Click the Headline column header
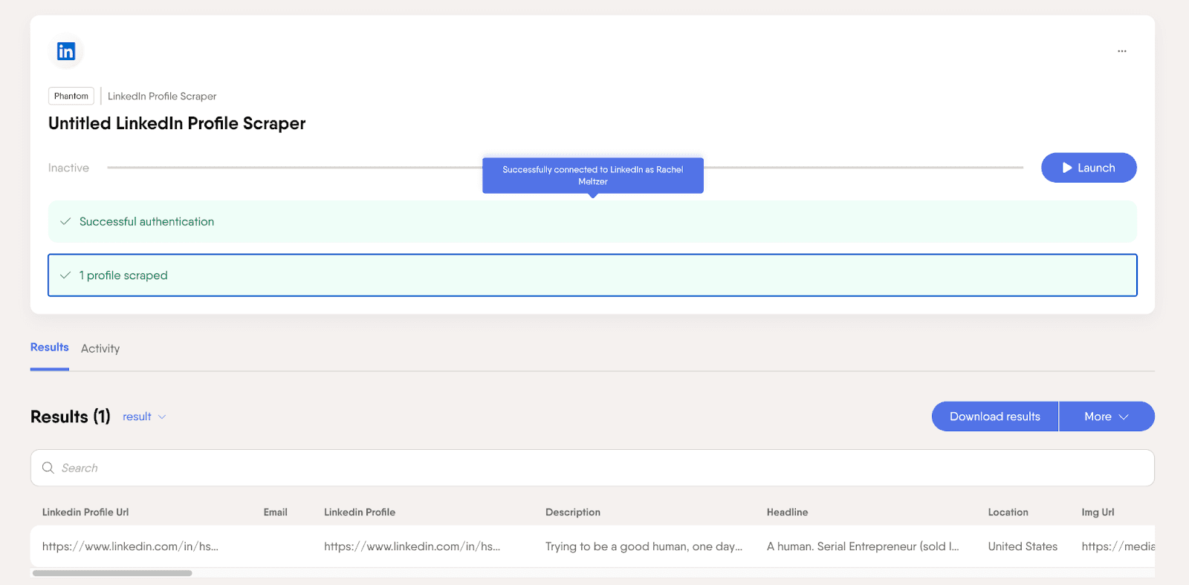1189x585 pixels. coord(788,512)
